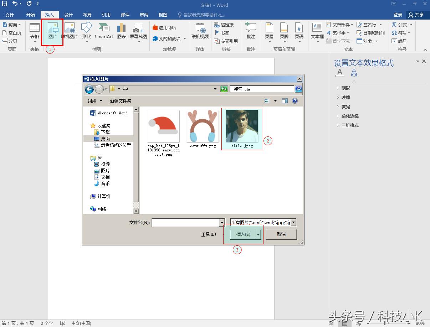
Task: Open the file type filter dropdown
Action: 293,223
